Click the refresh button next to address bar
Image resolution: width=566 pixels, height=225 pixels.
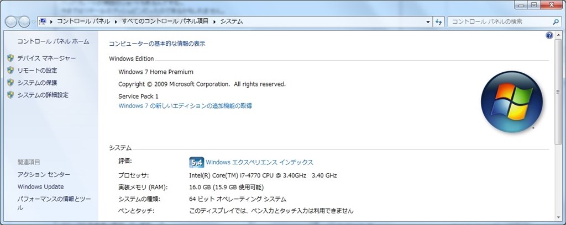438,22
